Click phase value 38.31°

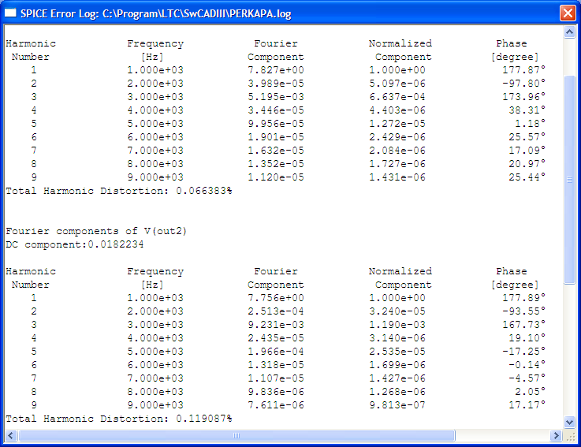pyautogui.click(x=527, y=110)
